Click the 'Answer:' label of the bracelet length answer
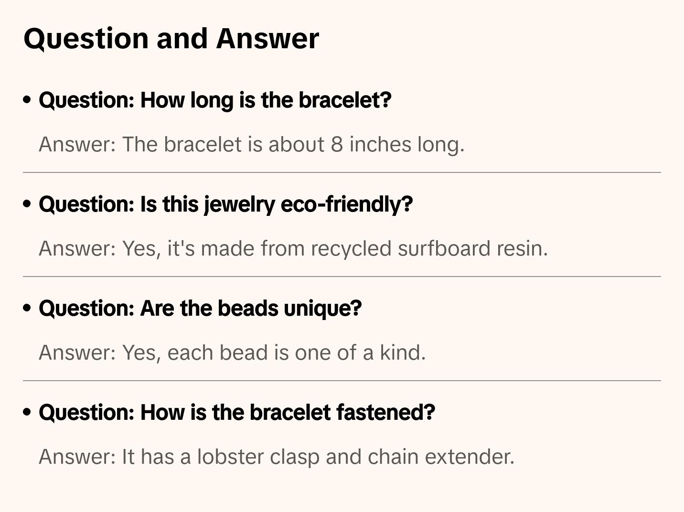This screenshot has height=512, width=684. [x=77, y=145]
